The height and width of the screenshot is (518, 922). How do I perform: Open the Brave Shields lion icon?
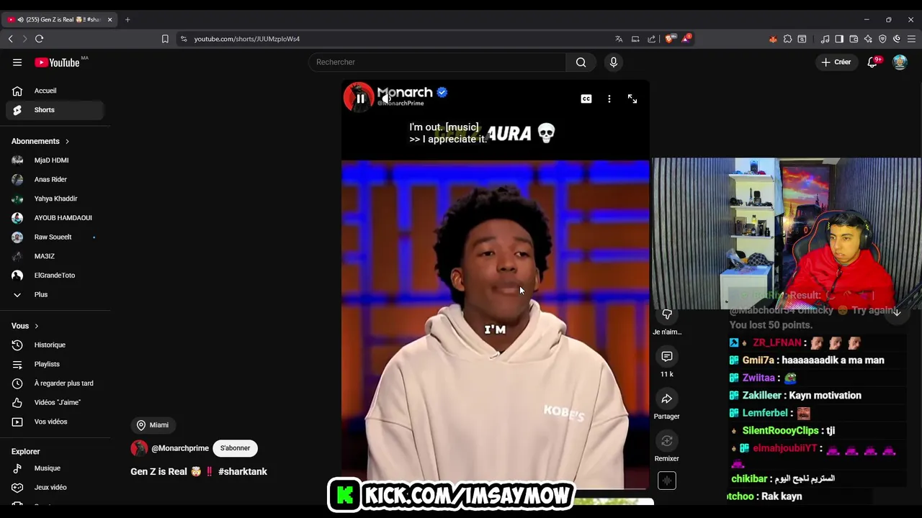669,39
